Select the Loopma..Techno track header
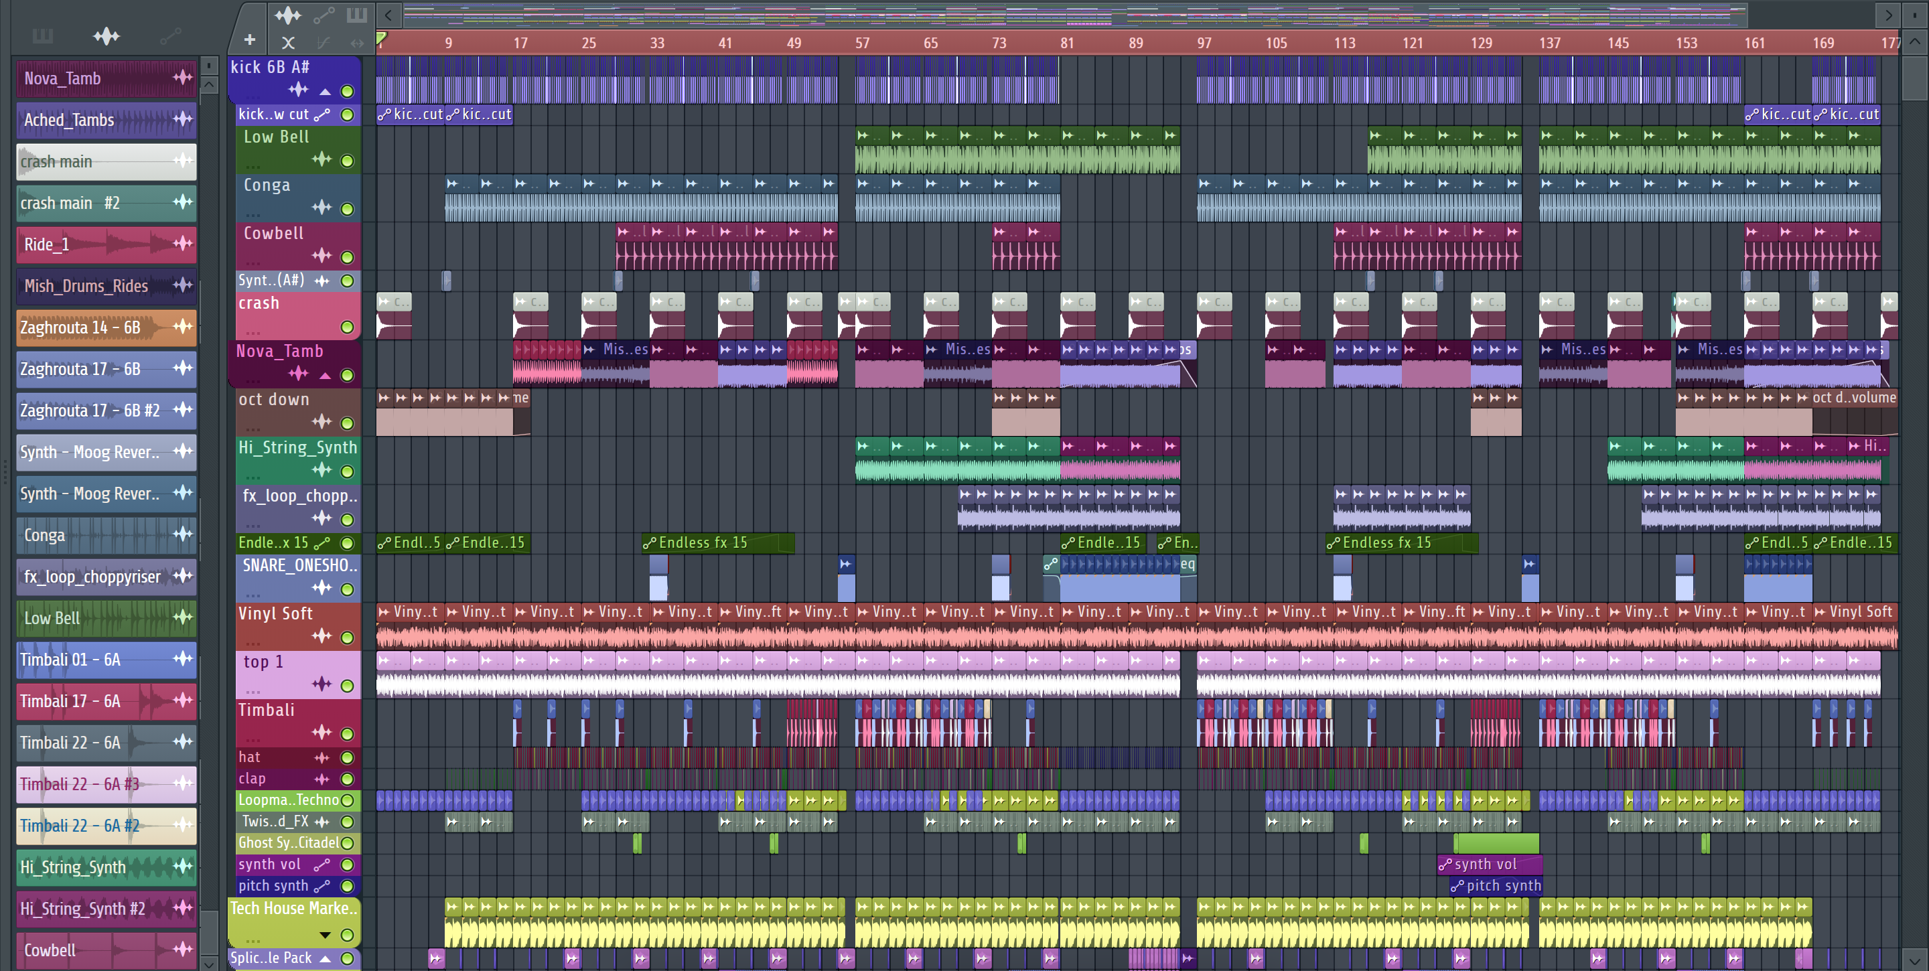The image size is (1929, 971). point(298,800)
